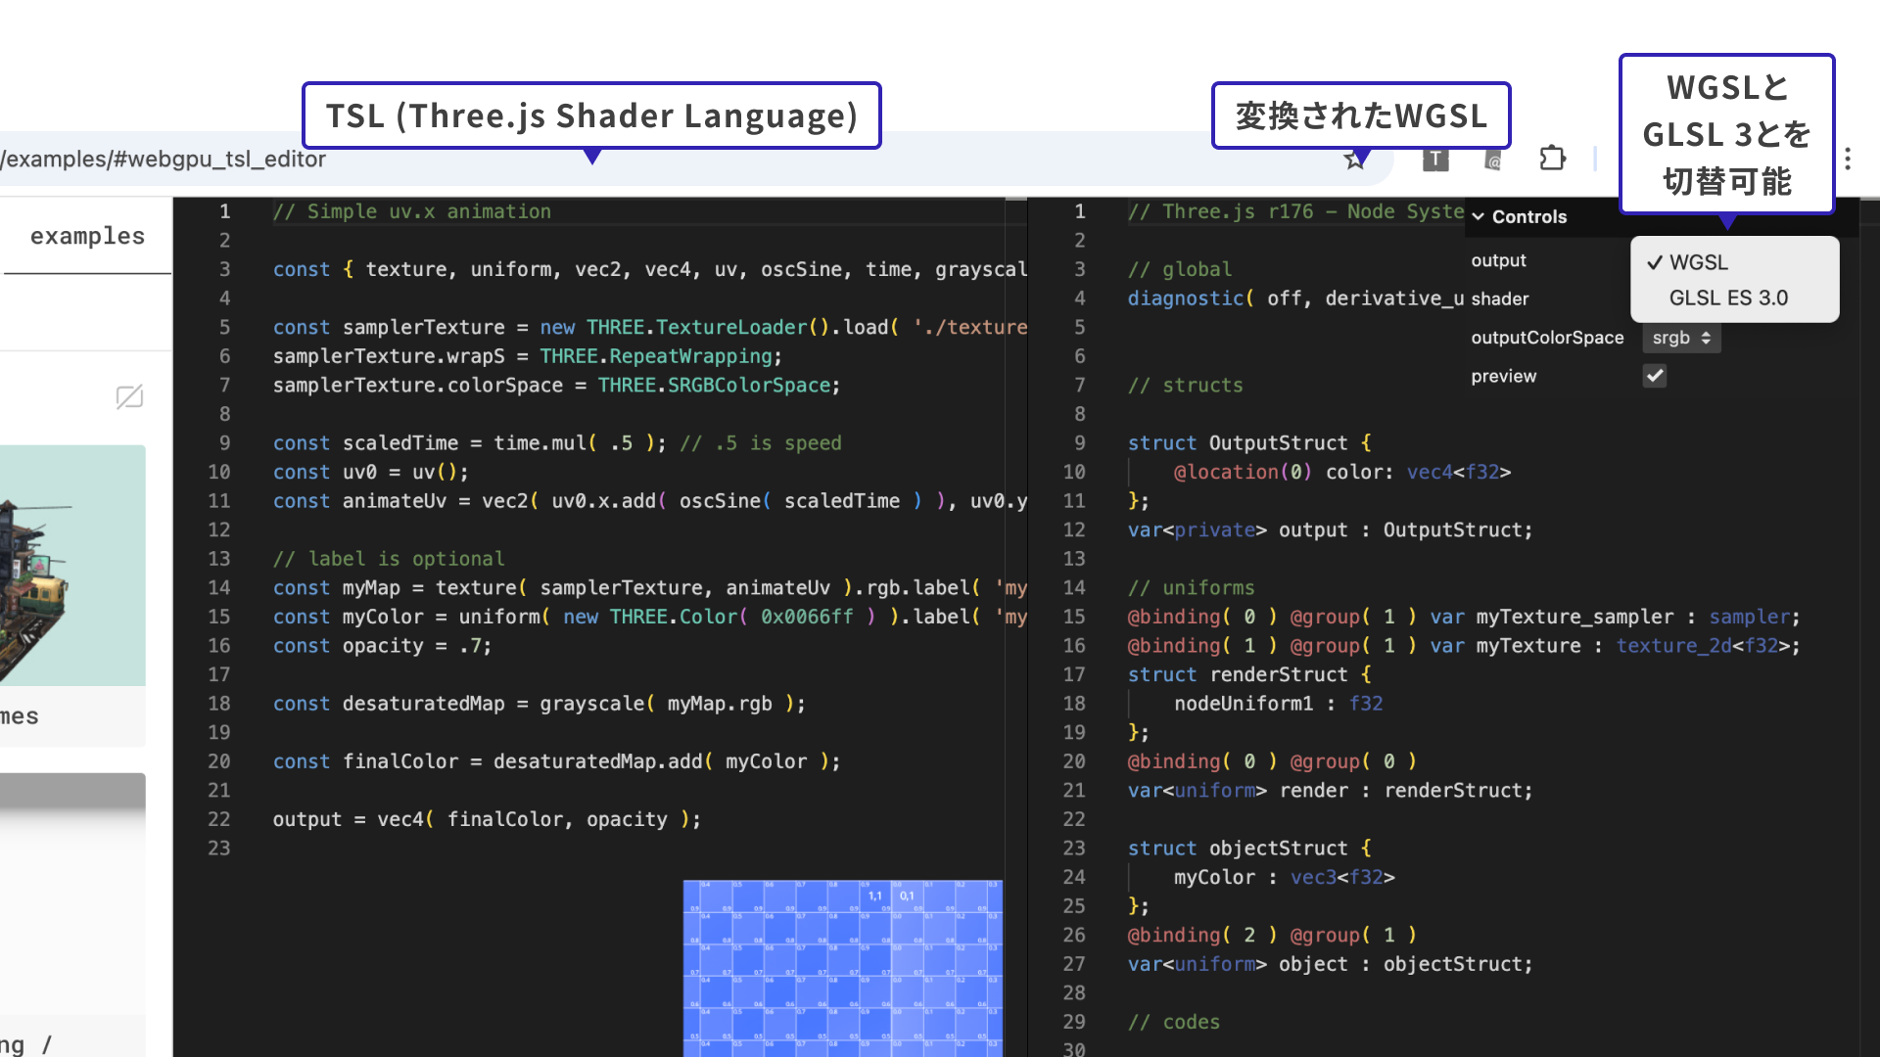This screenshot has height=1057, width=1880.
Task: Click the '// uniforms' comment in WGSL
Action: [x=1191, y=588]
